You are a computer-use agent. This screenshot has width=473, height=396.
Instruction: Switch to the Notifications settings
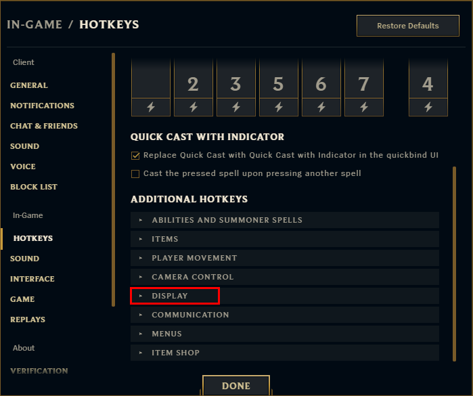42,106
